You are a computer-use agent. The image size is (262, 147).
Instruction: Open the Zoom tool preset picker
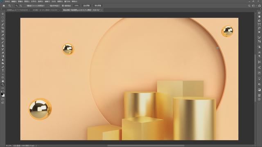pyautogui.click(x=10, y=6)
